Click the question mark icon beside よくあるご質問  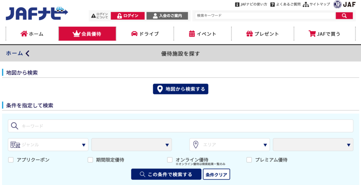273,4
